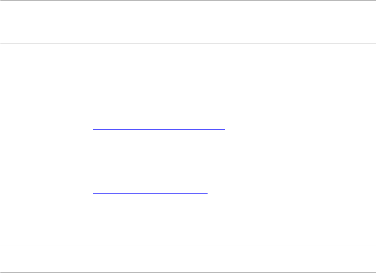Click the blank header row's right cell

pyautogui.click(x=233, y=9)
